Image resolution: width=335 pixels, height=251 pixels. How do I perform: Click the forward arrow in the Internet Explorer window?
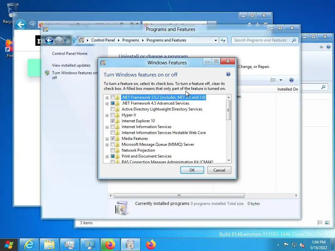click(x=32, y=25)
